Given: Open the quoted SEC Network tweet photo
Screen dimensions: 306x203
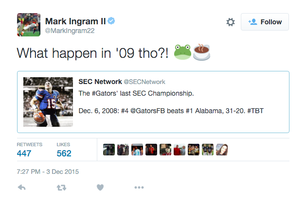Looking at the screenshot, I should (48, 102).
